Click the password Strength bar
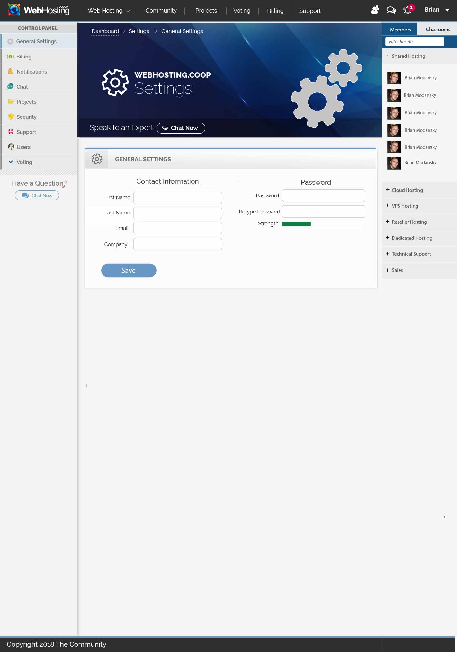The height and width of the screenshot is (652, 457). click(323, 224)
